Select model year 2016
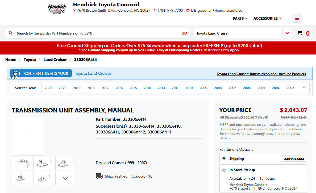 (x=119, y=88)
